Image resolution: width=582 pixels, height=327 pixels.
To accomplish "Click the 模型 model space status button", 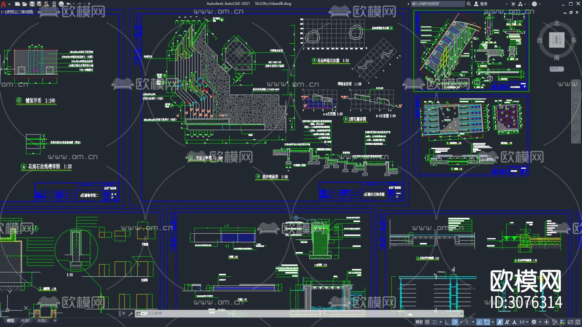I will [419, 322].
